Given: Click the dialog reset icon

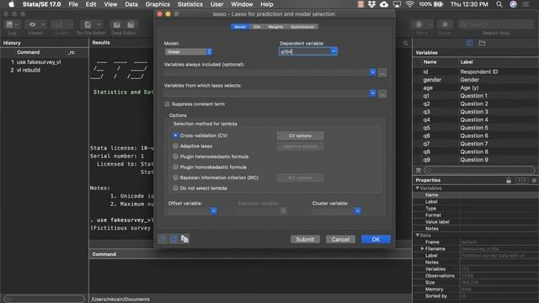Looking at the screenshot, I should [x=173, y=239].
